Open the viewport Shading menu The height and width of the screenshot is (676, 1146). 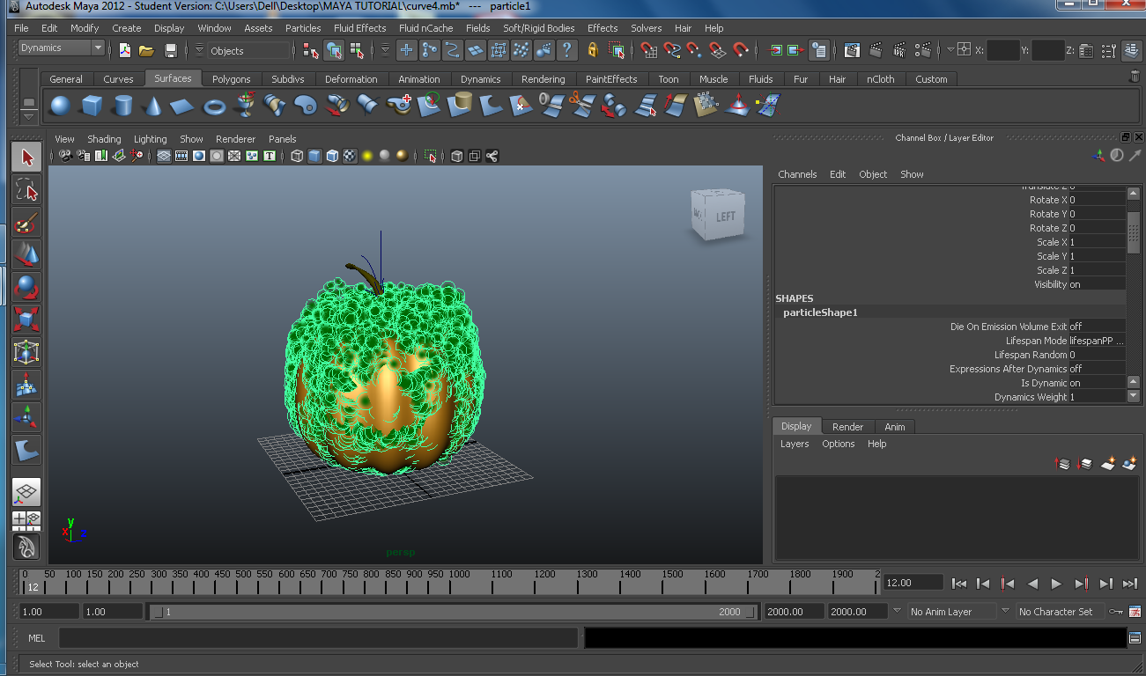point(104,139)
